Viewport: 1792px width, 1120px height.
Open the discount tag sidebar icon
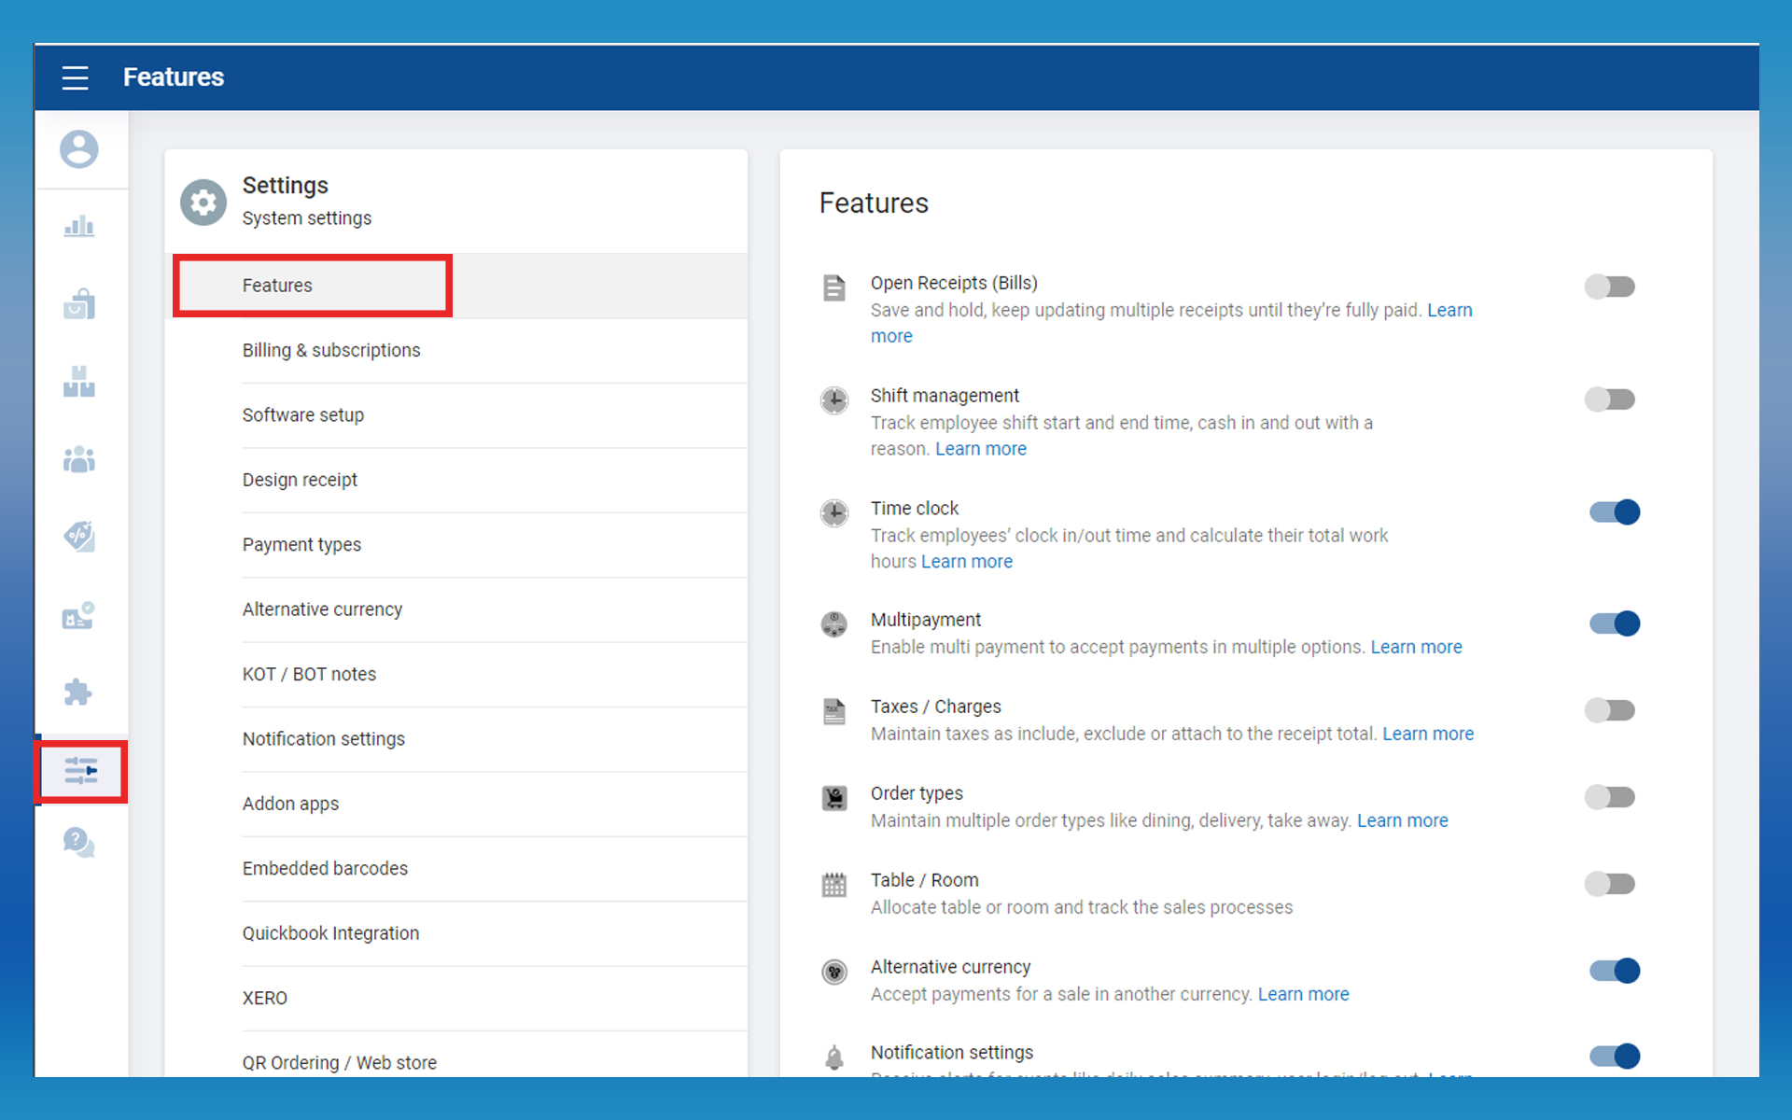click(x=79, y=537)
